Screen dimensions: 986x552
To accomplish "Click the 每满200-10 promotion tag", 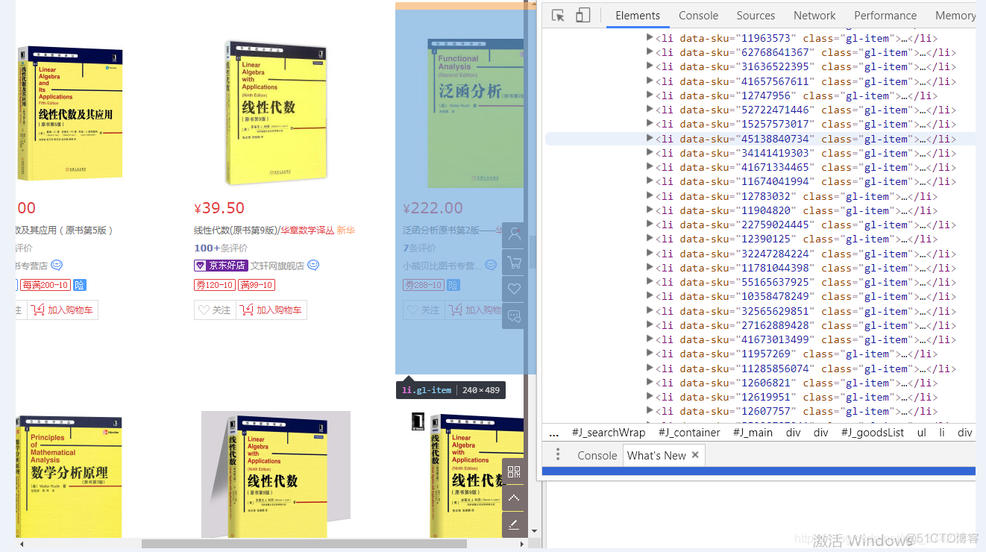I will 45,285.
